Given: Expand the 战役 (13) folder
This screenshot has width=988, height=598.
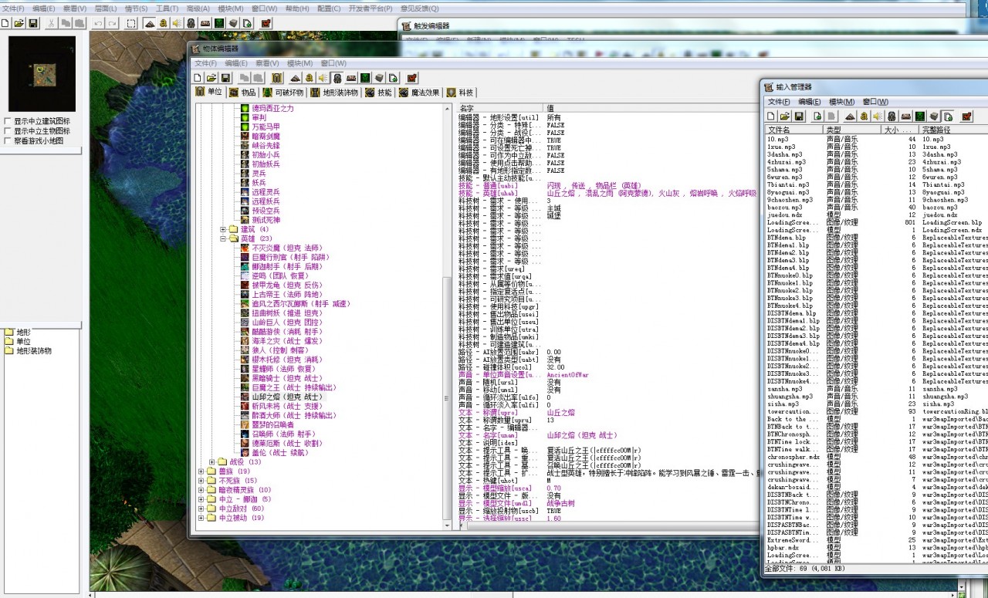Looking at the screenshot, I should pos(213,462).
